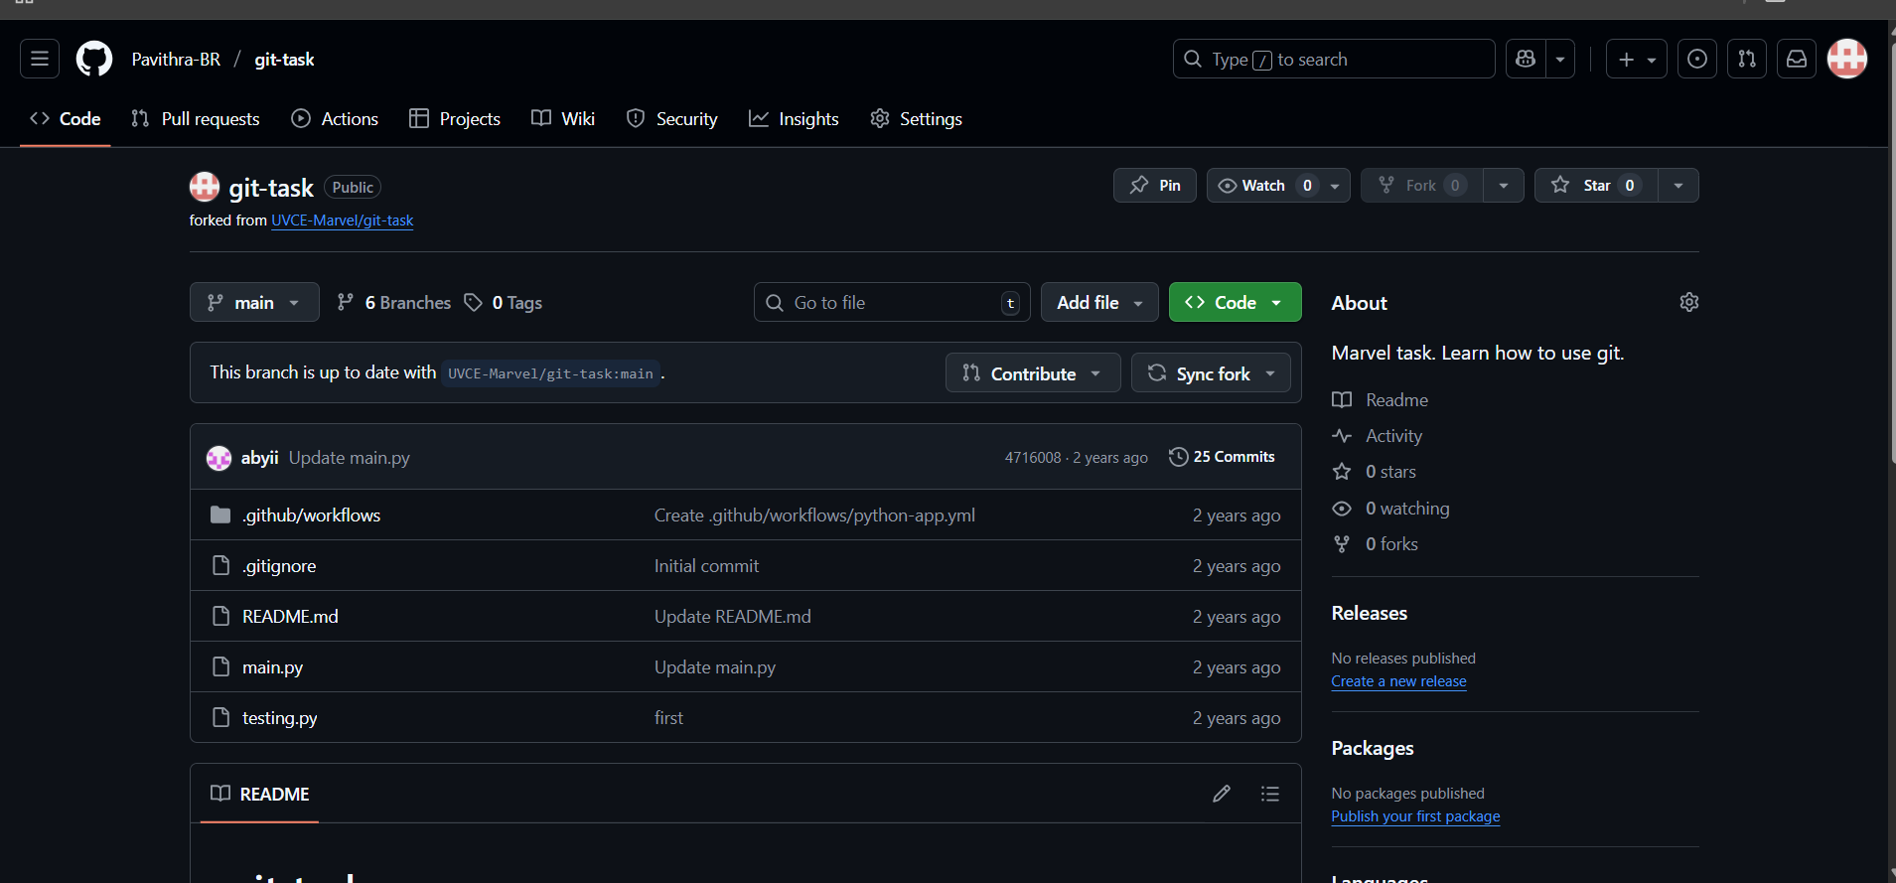The width and height of the screenshot is (1896, 883).
Task: Open the Initial commit message link
Action: click(706, 566)
